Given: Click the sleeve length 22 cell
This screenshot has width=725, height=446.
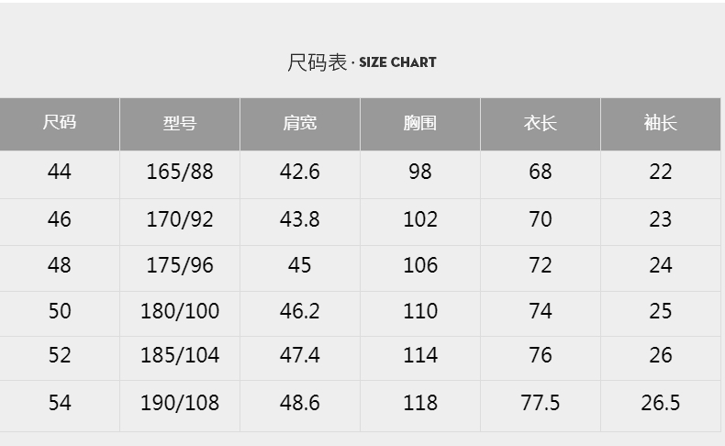Looking at the screenshot, I should click(x=661, y=174).
